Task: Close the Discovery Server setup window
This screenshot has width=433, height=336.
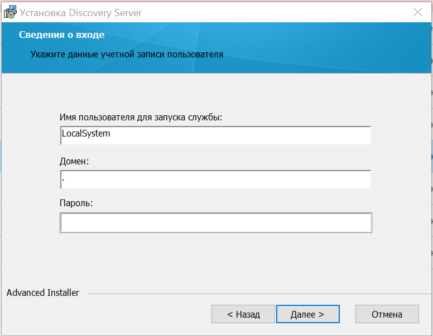Action: click(417, 12)
